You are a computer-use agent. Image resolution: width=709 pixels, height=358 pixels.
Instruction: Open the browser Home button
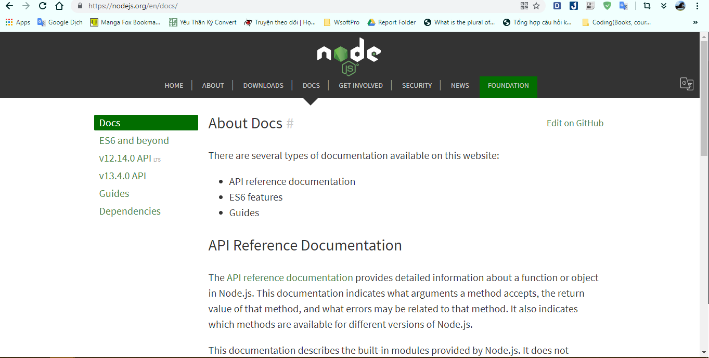[x=59, y=6]
